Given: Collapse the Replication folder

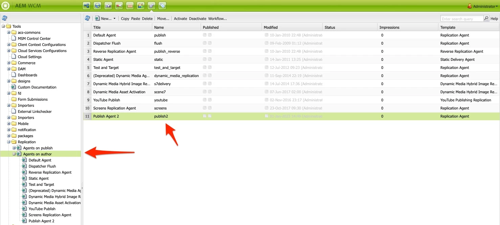Looking at the screenshot, I should 9,142.
